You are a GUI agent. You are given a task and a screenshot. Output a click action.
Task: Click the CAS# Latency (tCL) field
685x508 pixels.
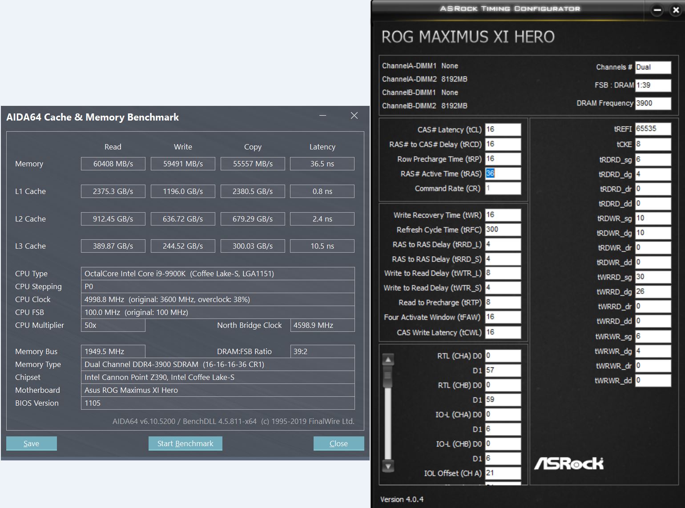coord(503,129)
